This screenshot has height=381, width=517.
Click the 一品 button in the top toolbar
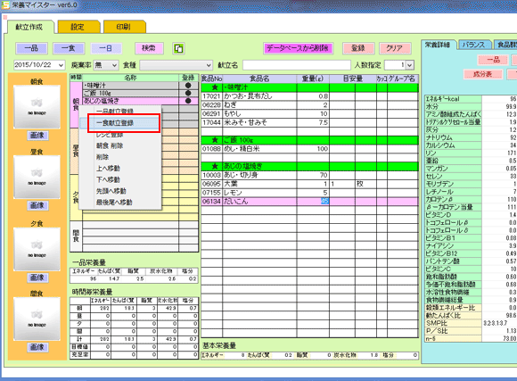pos(31,48)
